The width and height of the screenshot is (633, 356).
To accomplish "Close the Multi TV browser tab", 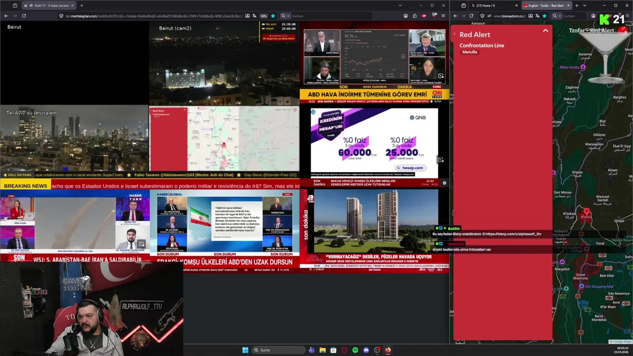I will 72,5.
